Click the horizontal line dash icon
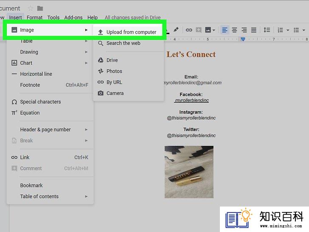 click(14, 74)
